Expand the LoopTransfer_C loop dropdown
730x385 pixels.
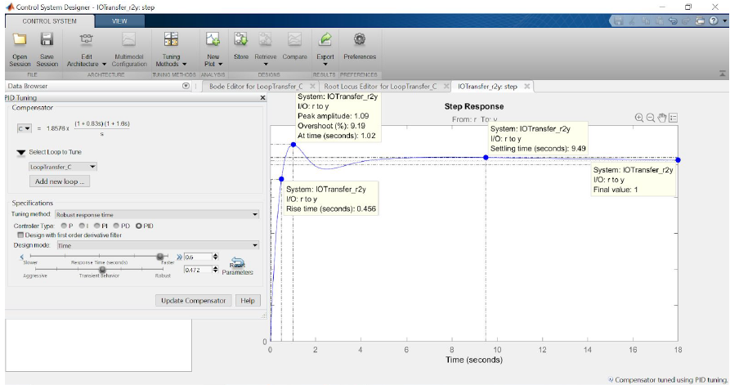[92, 167]
